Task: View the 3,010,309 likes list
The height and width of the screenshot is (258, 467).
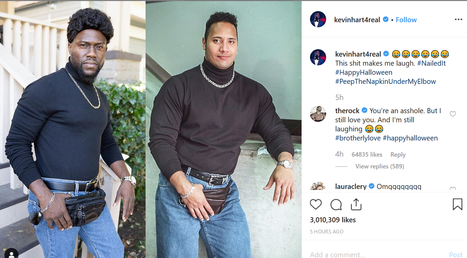Action: click(333, 220)
